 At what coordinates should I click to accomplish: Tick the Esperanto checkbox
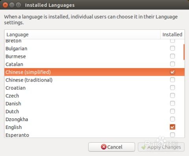coord(172,135)
